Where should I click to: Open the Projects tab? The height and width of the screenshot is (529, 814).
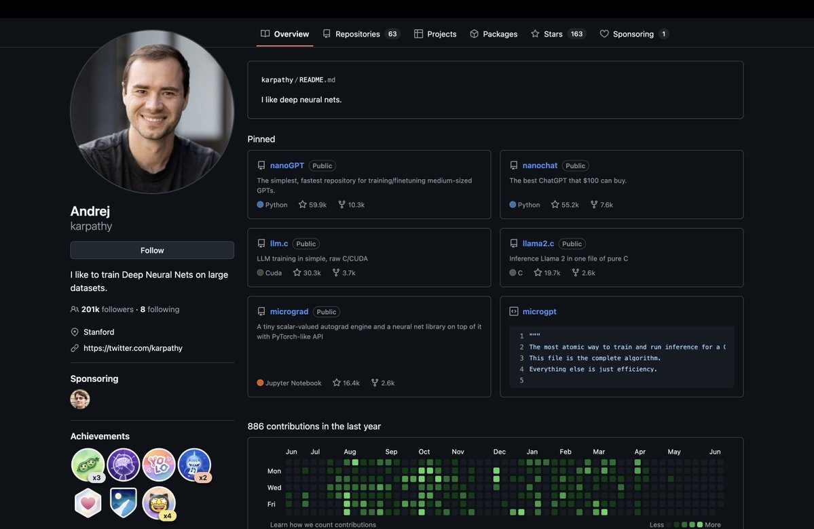tap(435, 34)
